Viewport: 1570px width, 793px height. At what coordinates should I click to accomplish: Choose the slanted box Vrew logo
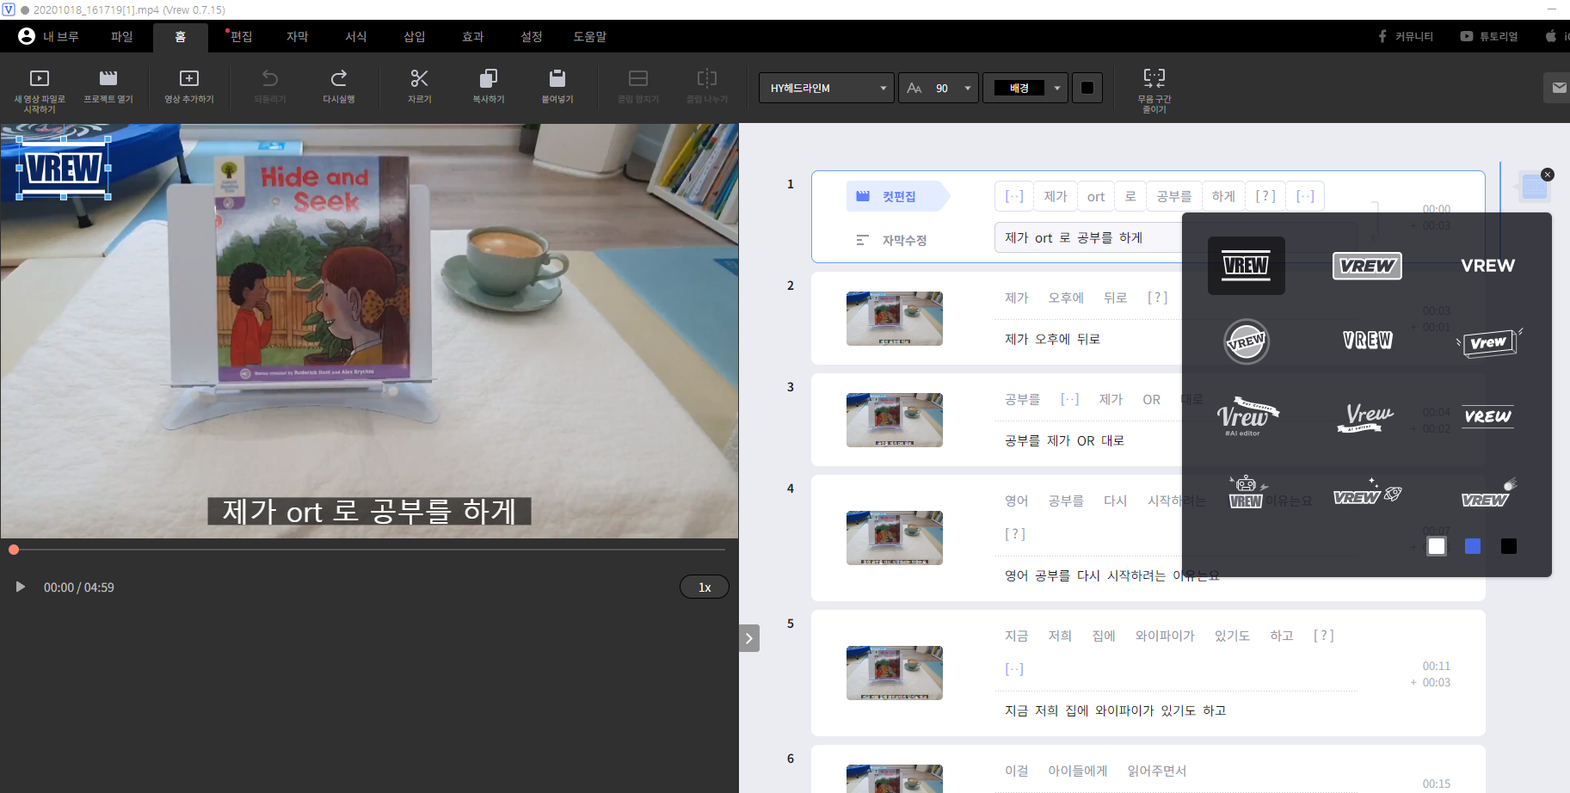tap(1489, 342)
